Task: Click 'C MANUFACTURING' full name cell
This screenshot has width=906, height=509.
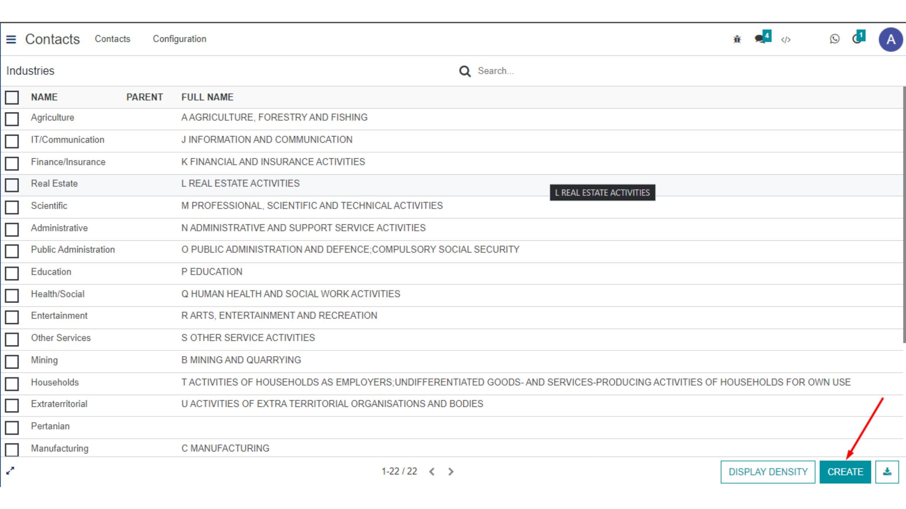Action: coord(225,449)
